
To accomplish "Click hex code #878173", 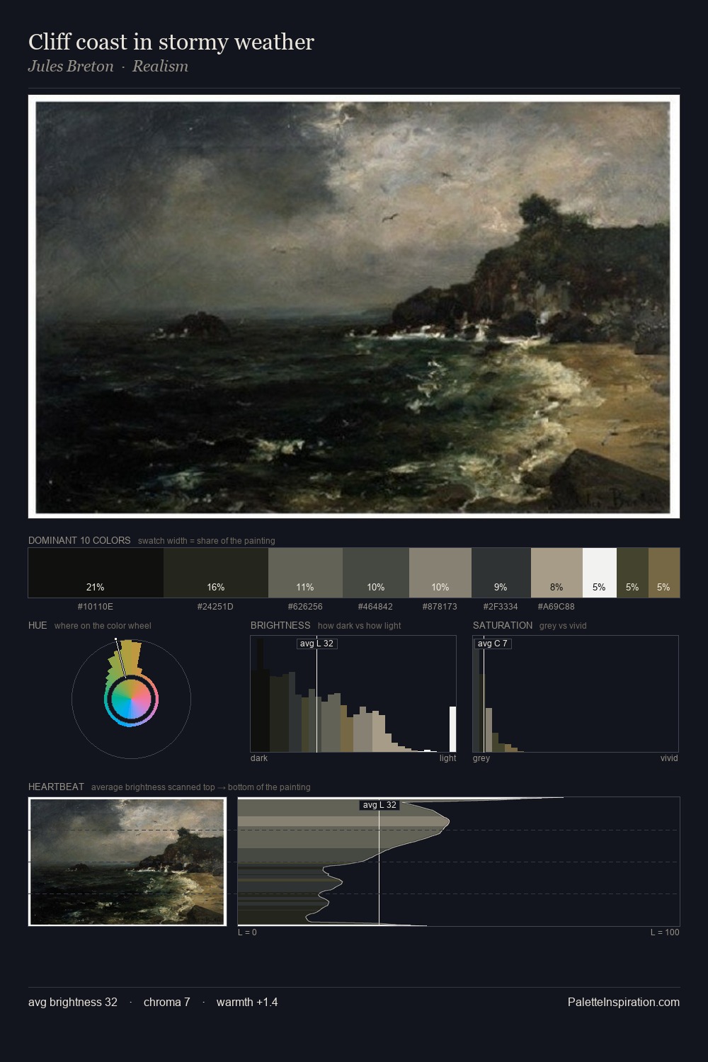I will point(440,607).
